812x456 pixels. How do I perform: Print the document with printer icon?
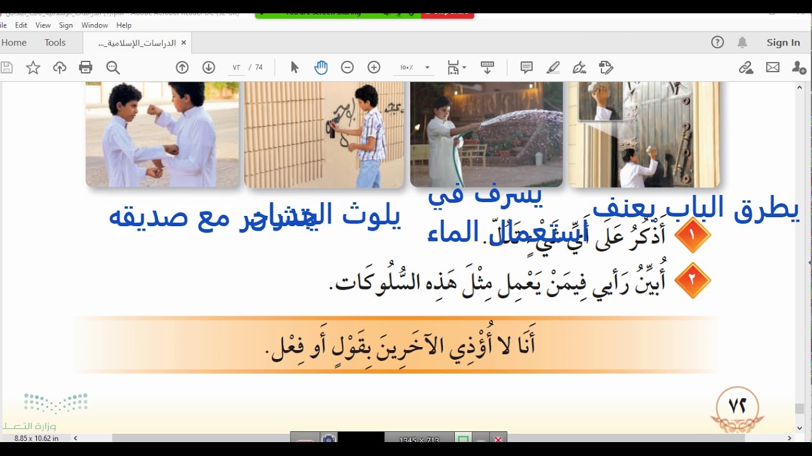pyautogui.click(x=86, y=68)
